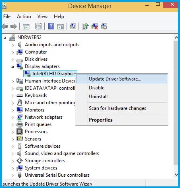Click the Forward arrow toolbar icon
The height and width of the screenshot is (188, 180).
click(14, 26)
